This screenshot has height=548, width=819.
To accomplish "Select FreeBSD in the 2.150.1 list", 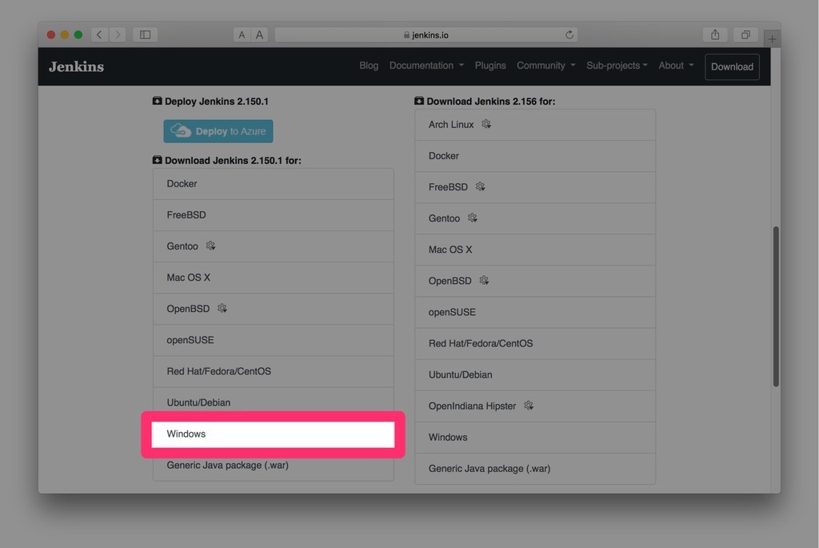I will pyautogui.click(x=274, y=215).
